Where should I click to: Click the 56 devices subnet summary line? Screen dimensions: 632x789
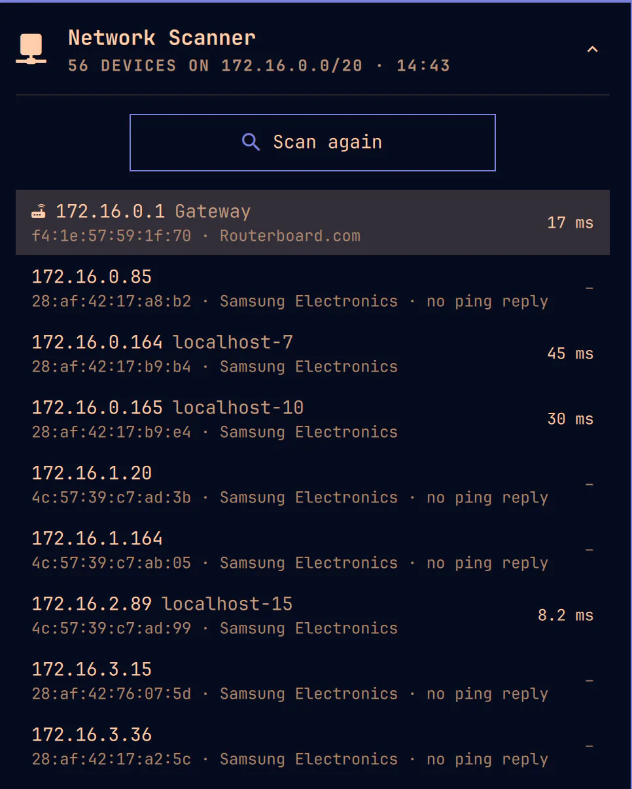259,65
